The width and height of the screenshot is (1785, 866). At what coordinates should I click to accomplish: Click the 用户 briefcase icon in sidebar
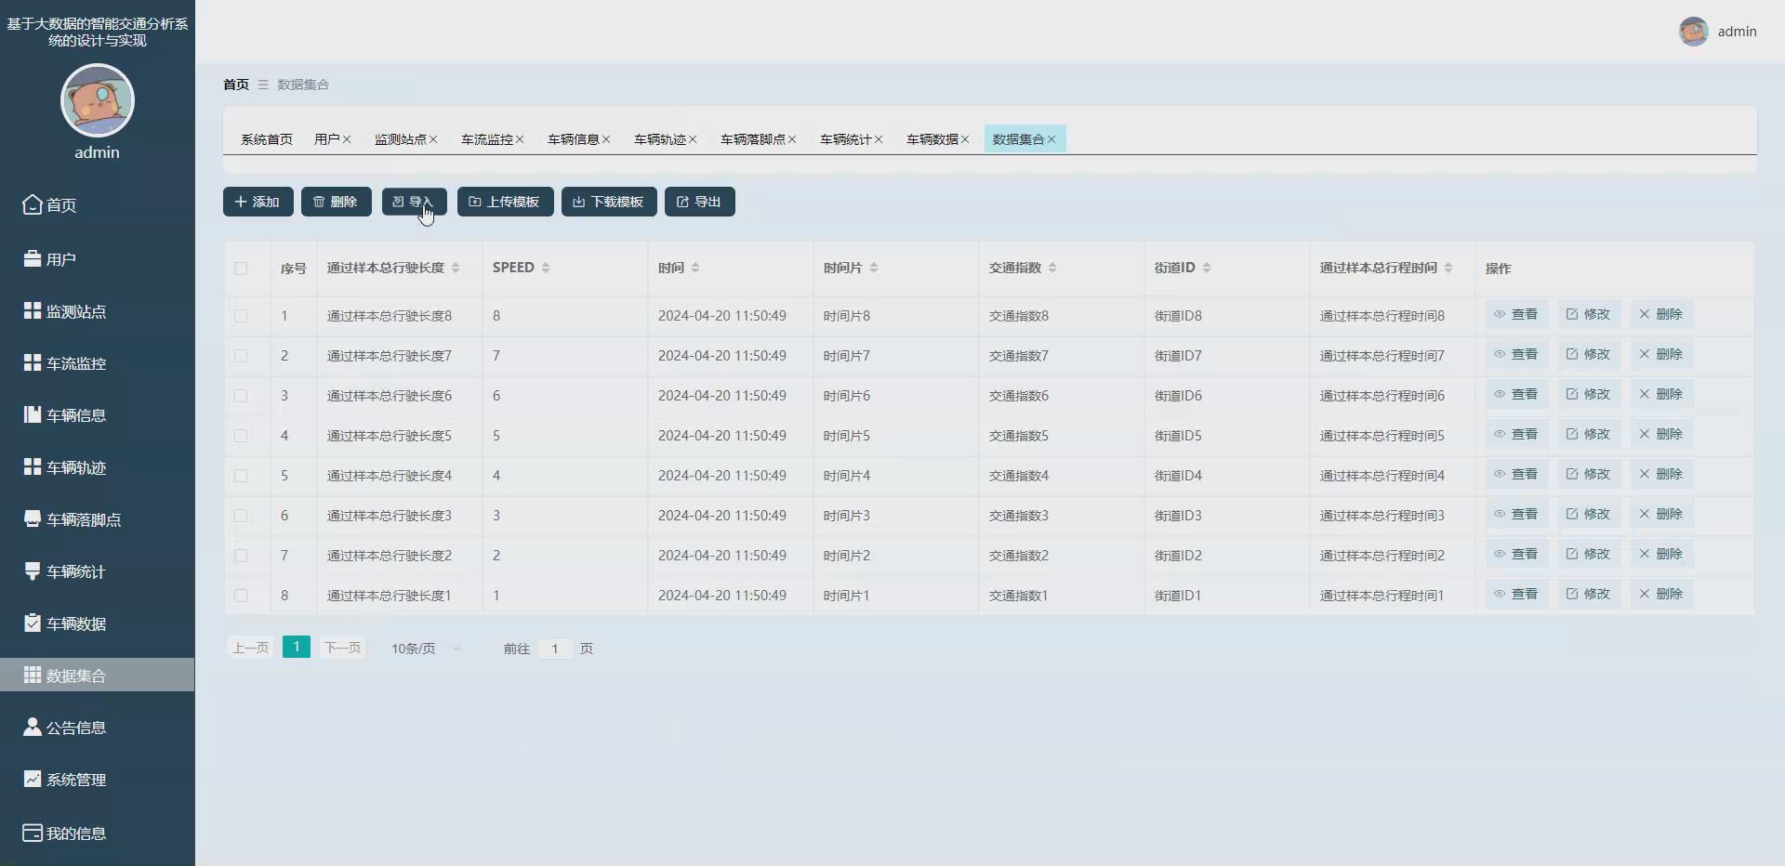tap(33, 258)
